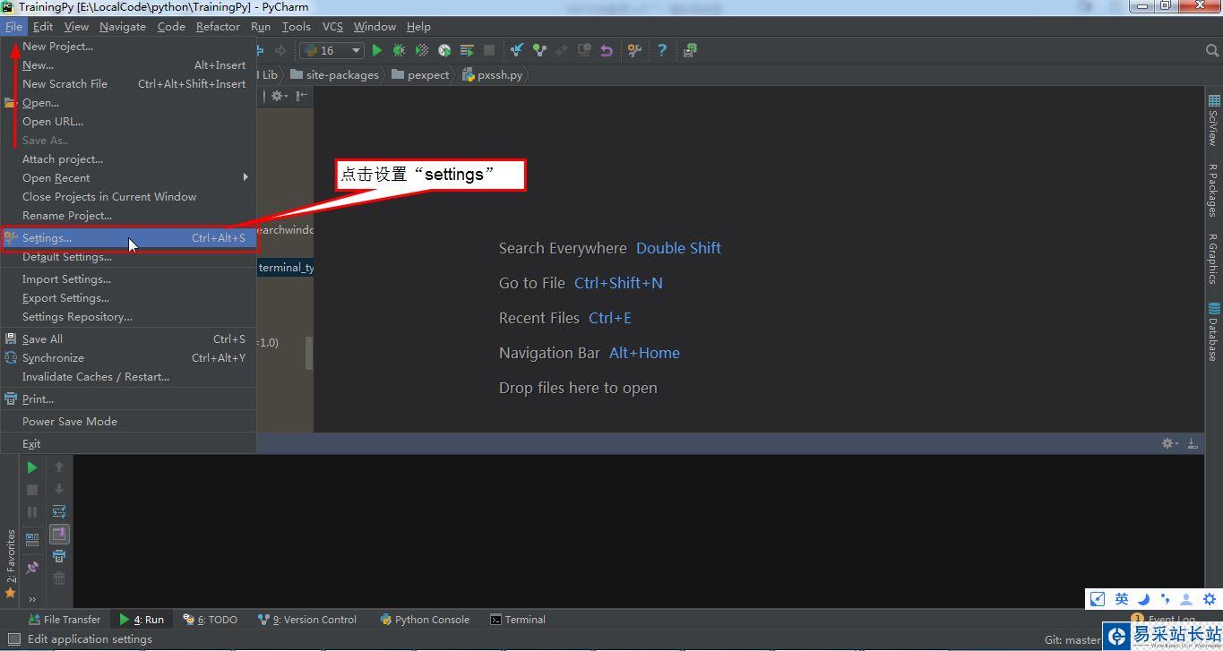Screen dimensions: 1223x651
Task: Select Save All in the File menu
Action: 128,339
